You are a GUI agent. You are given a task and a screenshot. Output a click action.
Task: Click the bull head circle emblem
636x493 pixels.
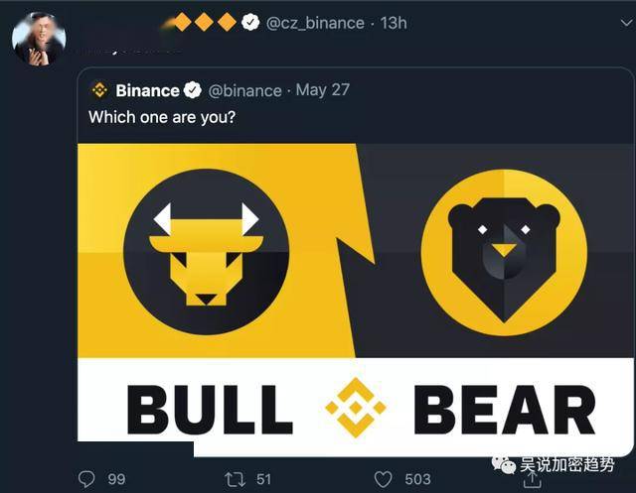coord(206,251)
